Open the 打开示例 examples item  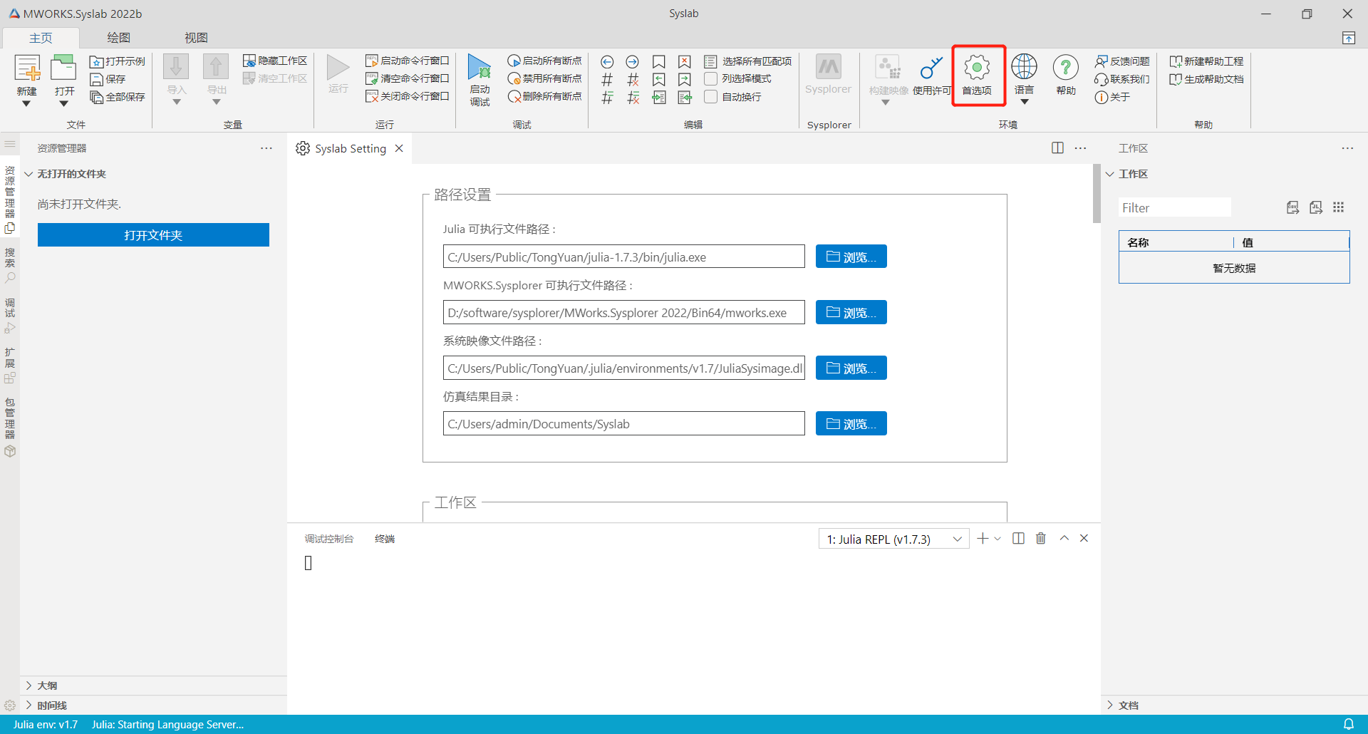tap(118, 61)
